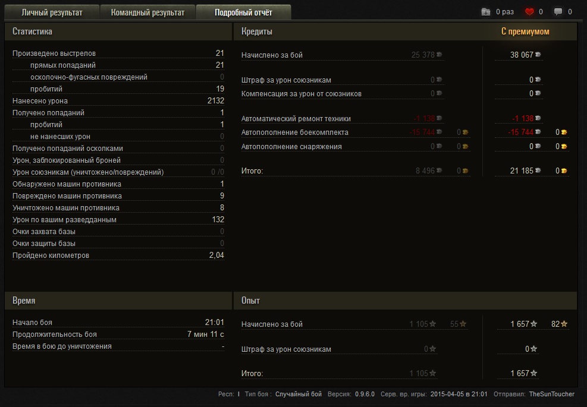Click Урон, заблокированный броней label
Screen dimensions: 587x407
67,160
